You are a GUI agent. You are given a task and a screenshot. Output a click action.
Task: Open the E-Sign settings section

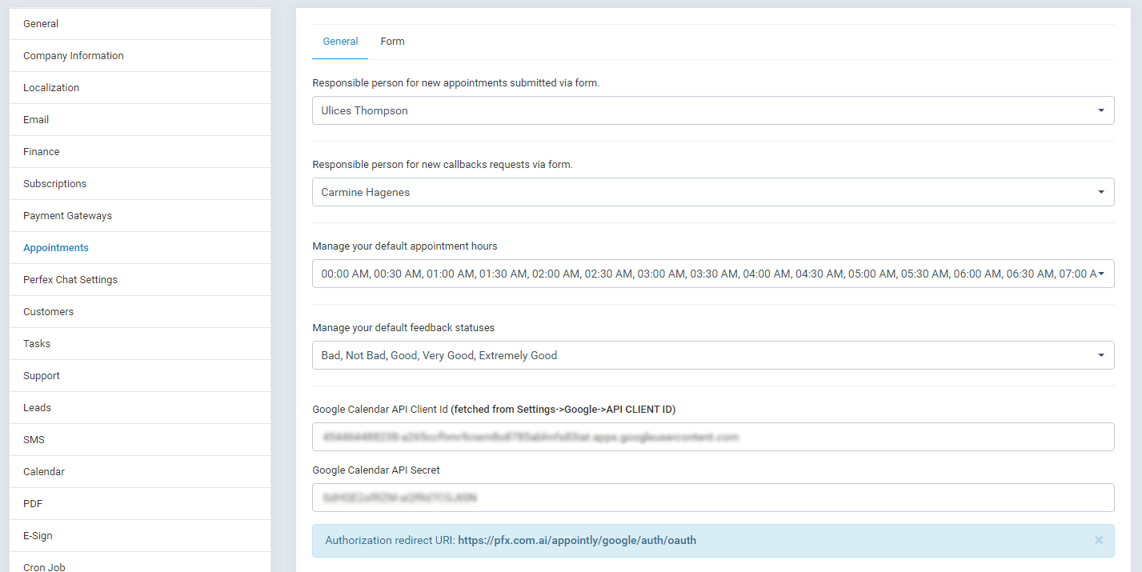click(x=37, y=535)
